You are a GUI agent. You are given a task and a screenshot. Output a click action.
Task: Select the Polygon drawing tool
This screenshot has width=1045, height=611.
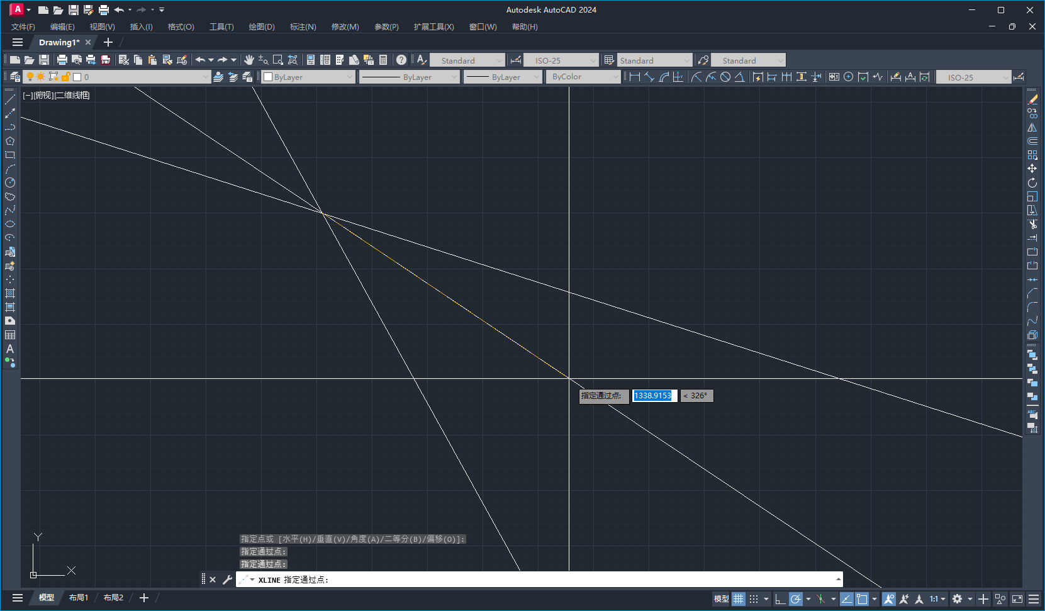point(10,141)
